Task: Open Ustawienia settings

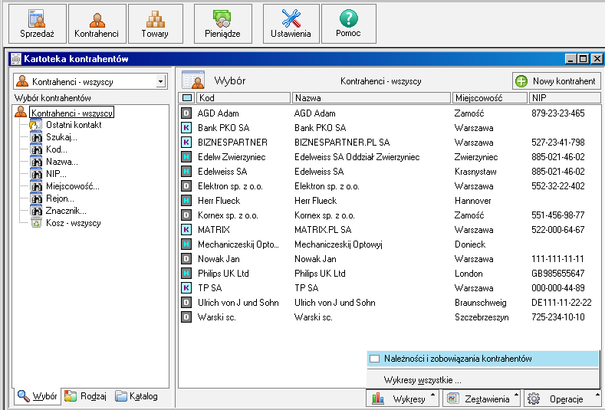Action: pyautogui.click(x=291, y=24)
